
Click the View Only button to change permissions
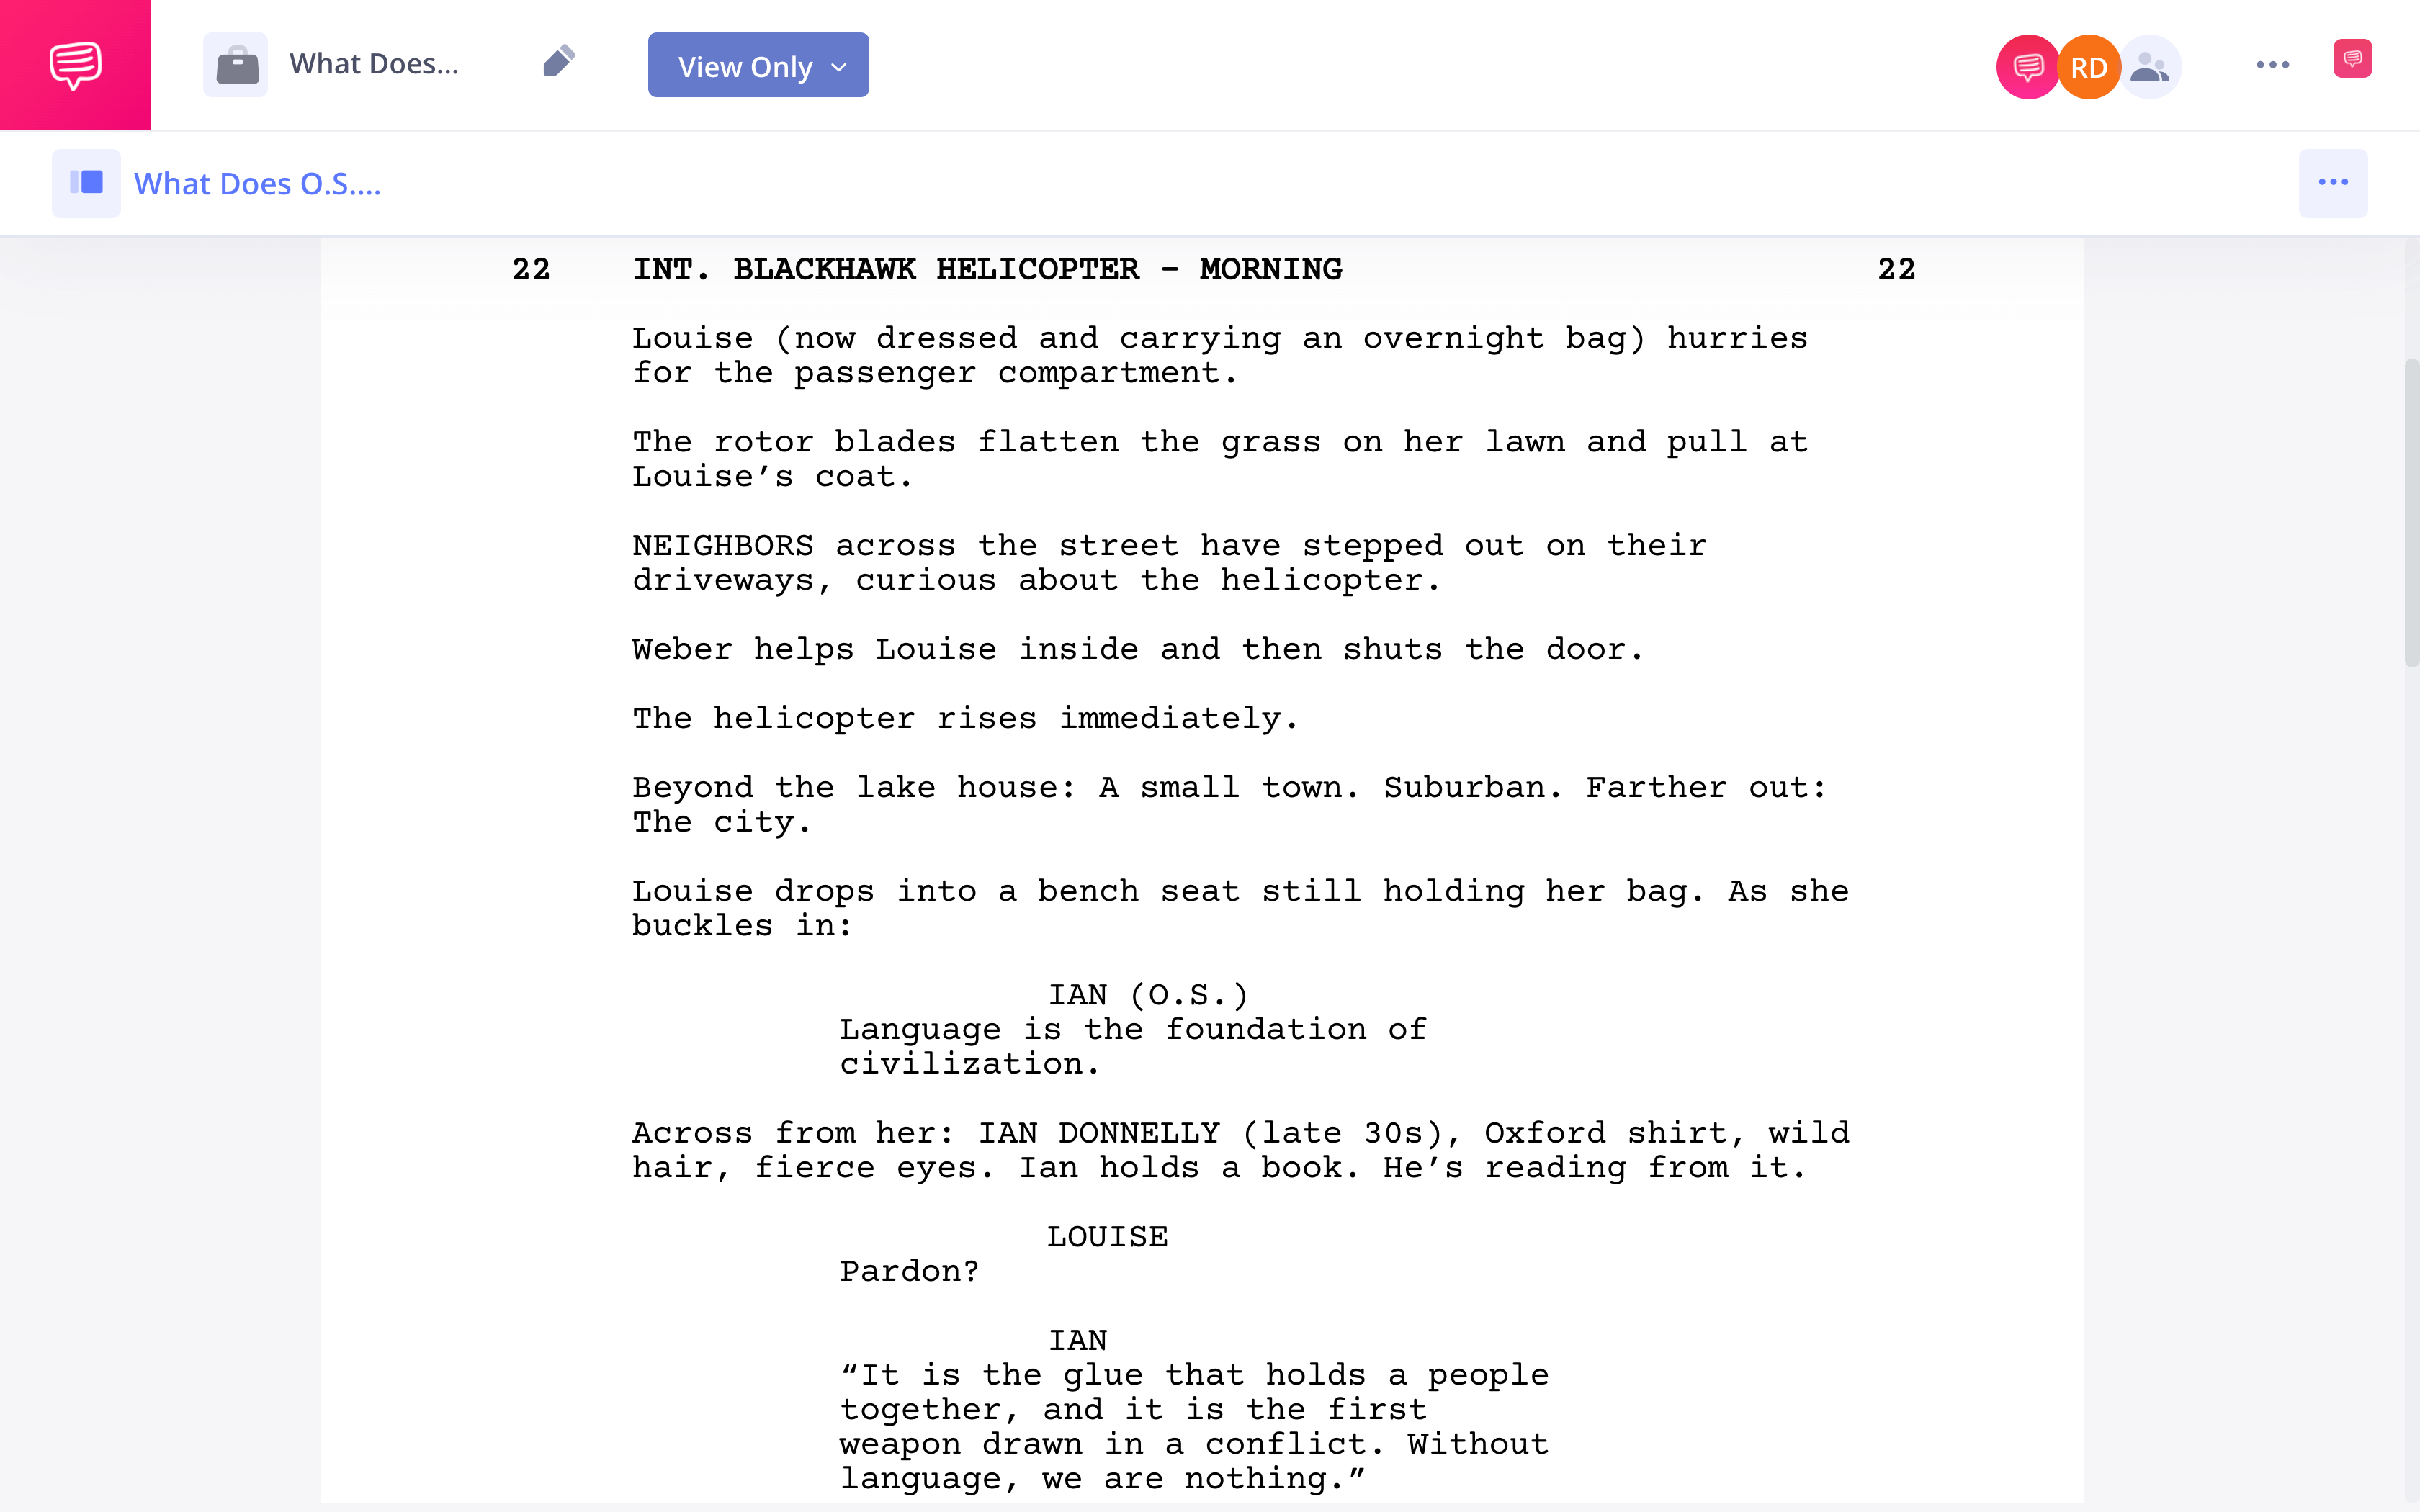tap(758, 65)
